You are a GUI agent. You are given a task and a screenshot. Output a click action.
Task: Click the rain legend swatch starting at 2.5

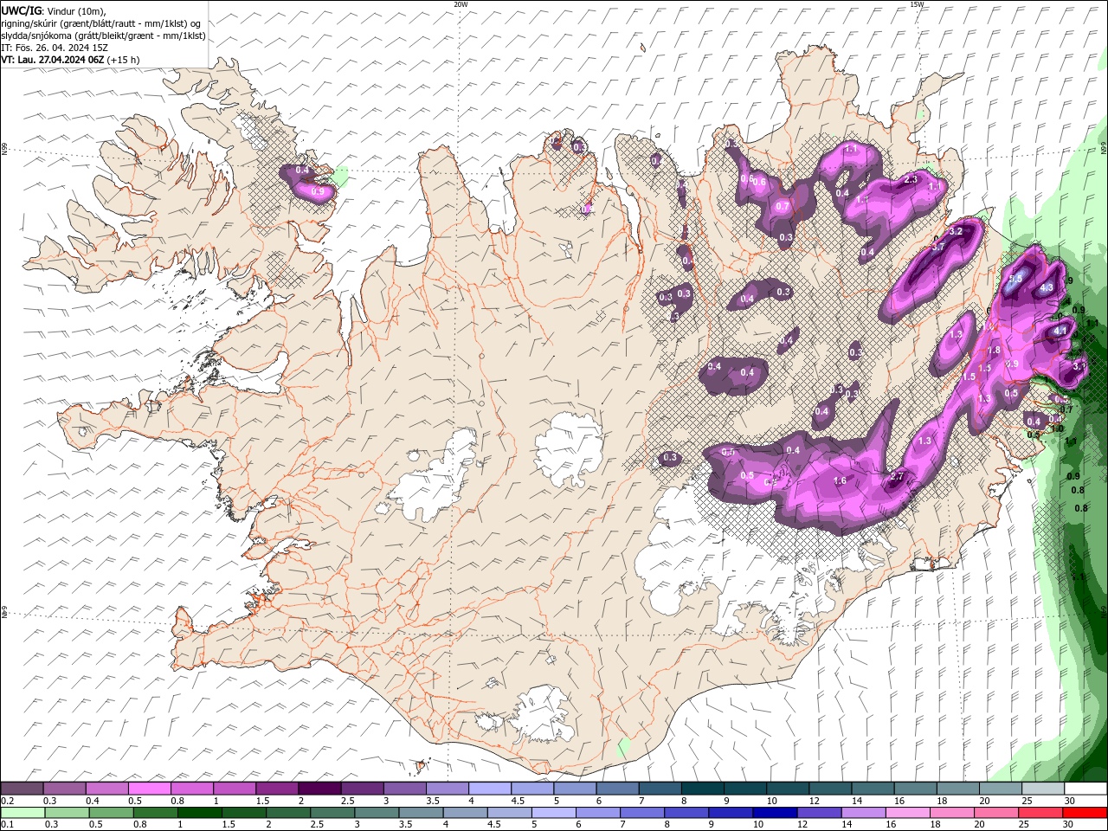(x=332, y=813)
